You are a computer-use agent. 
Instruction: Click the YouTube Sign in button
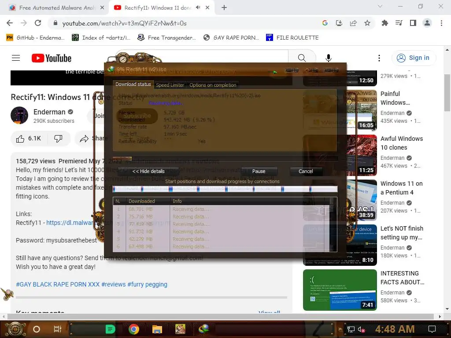click(414, 58)
